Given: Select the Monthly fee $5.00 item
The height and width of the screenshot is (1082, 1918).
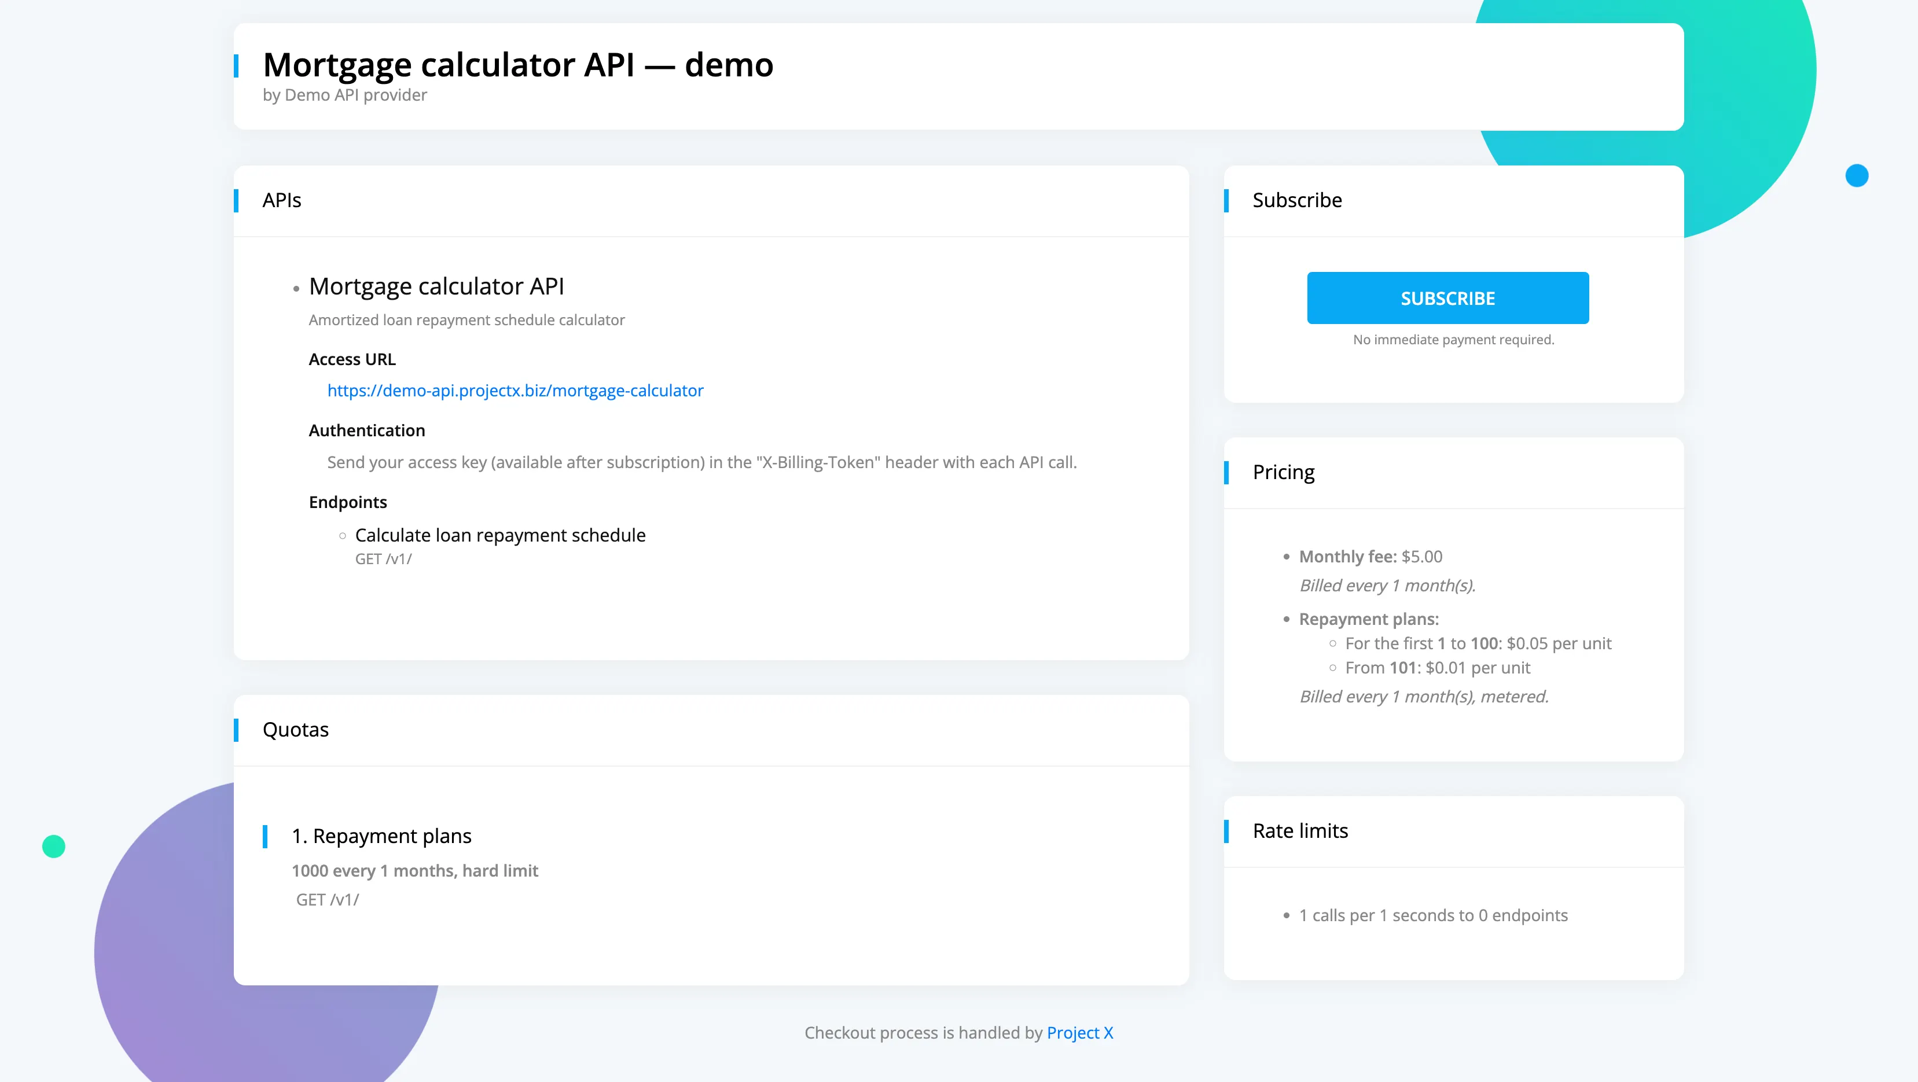Looking at the screenshot, I should click(x=1370, y=557).
